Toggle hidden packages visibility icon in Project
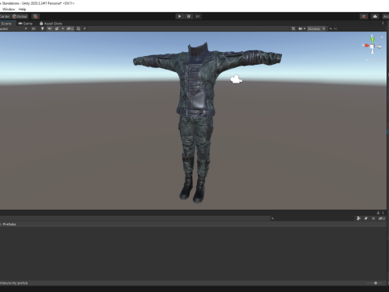This screenshot has width=389, height=292. pyautogui.click(x=382, y=218)
